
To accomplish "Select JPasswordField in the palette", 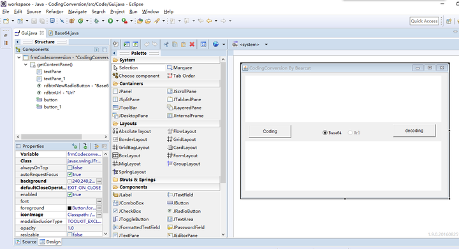I will click(186, 227).
